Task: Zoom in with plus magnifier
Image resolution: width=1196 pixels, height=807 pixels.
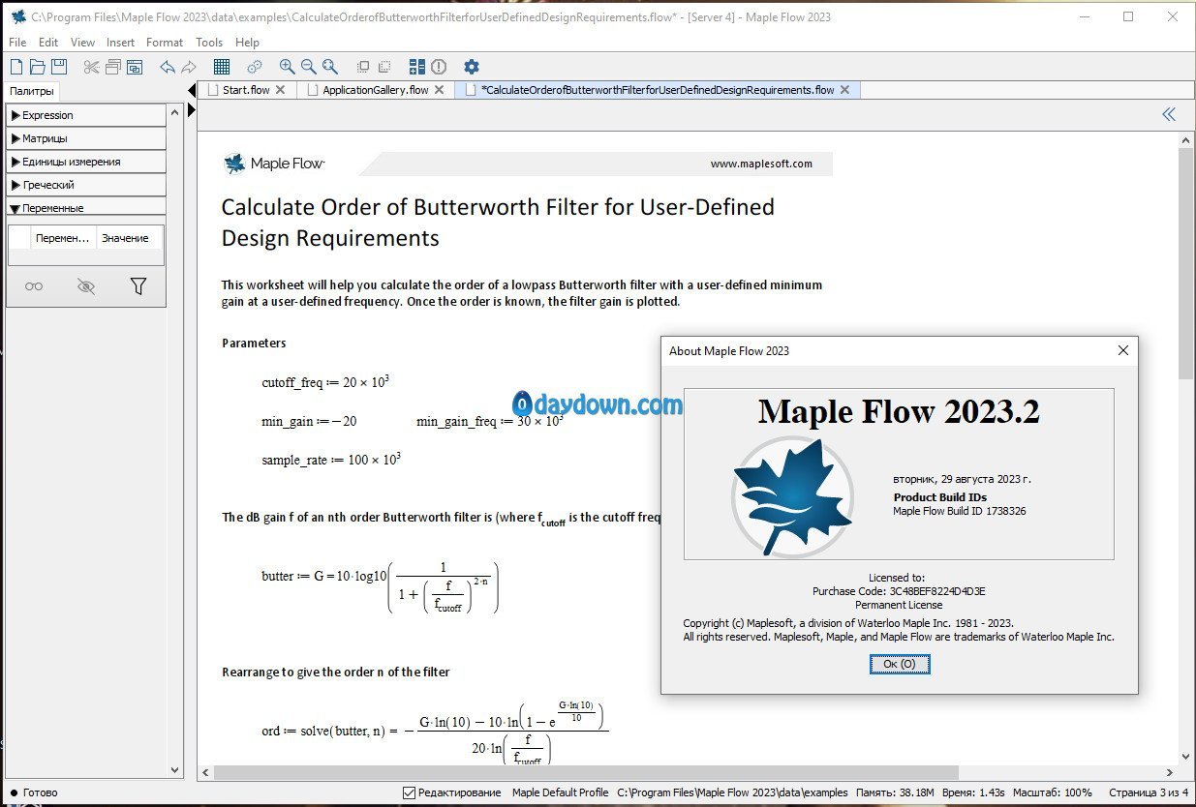Action: pos(287,67)
